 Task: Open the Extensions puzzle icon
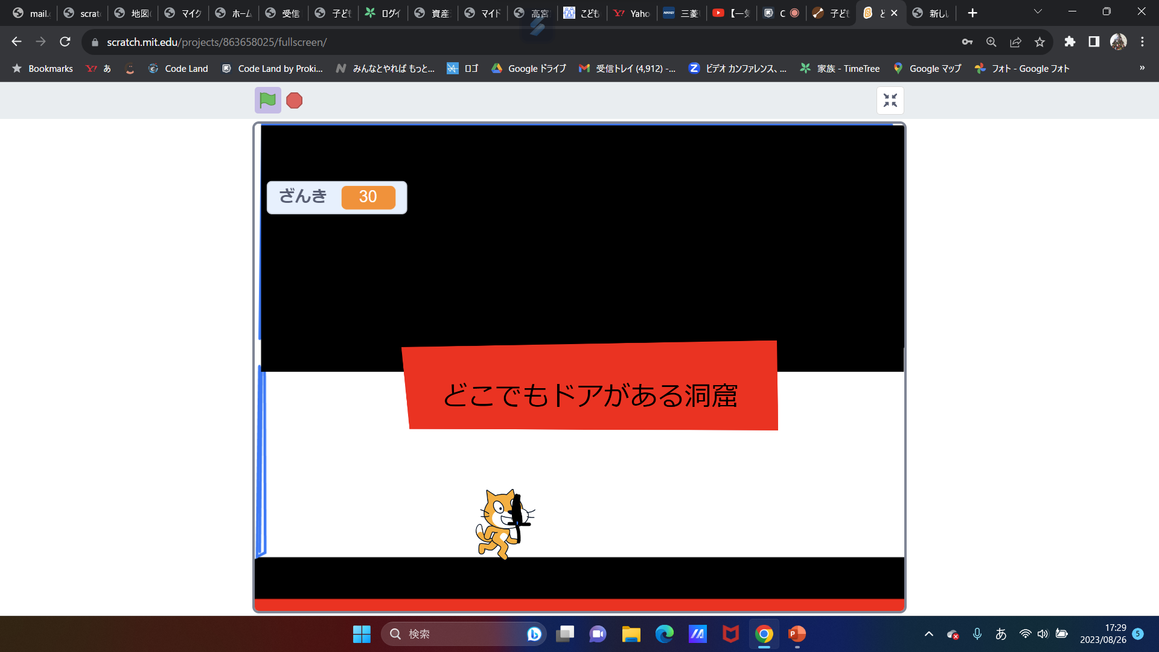click(x=1070, y=42)
